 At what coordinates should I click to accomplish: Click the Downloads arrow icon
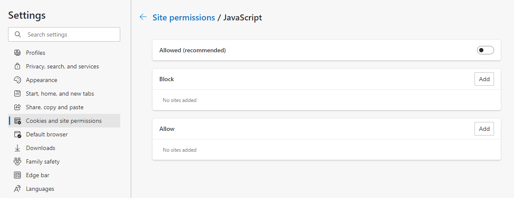[x=17, y=148]
